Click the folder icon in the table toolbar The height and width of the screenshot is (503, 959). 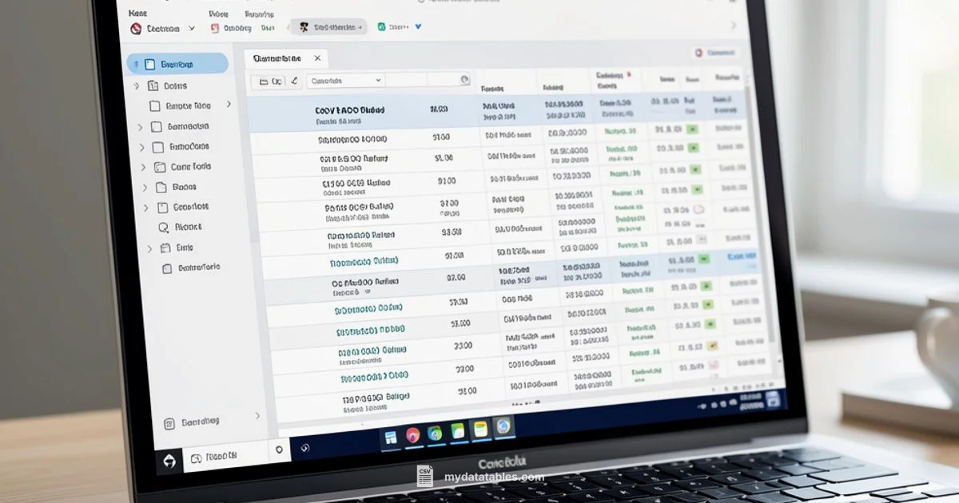[264, 79]
